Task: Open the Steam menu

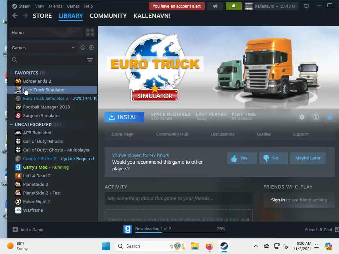Action: click(24, 6)
